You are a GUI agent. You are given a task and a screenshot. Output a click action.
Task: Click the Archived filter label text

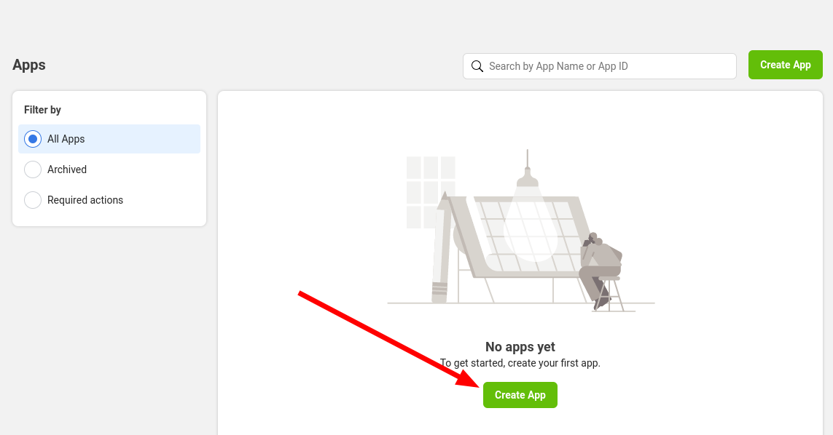coord(67,169)
